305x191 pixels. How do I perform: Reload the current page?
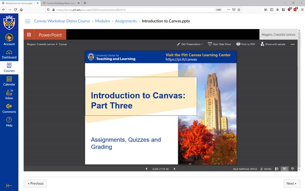16,10
